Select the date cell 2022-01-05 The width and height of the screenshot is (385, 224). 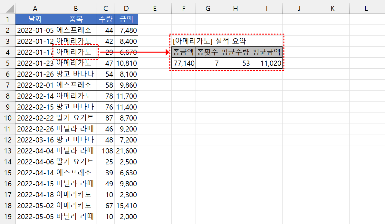[35, 30]
